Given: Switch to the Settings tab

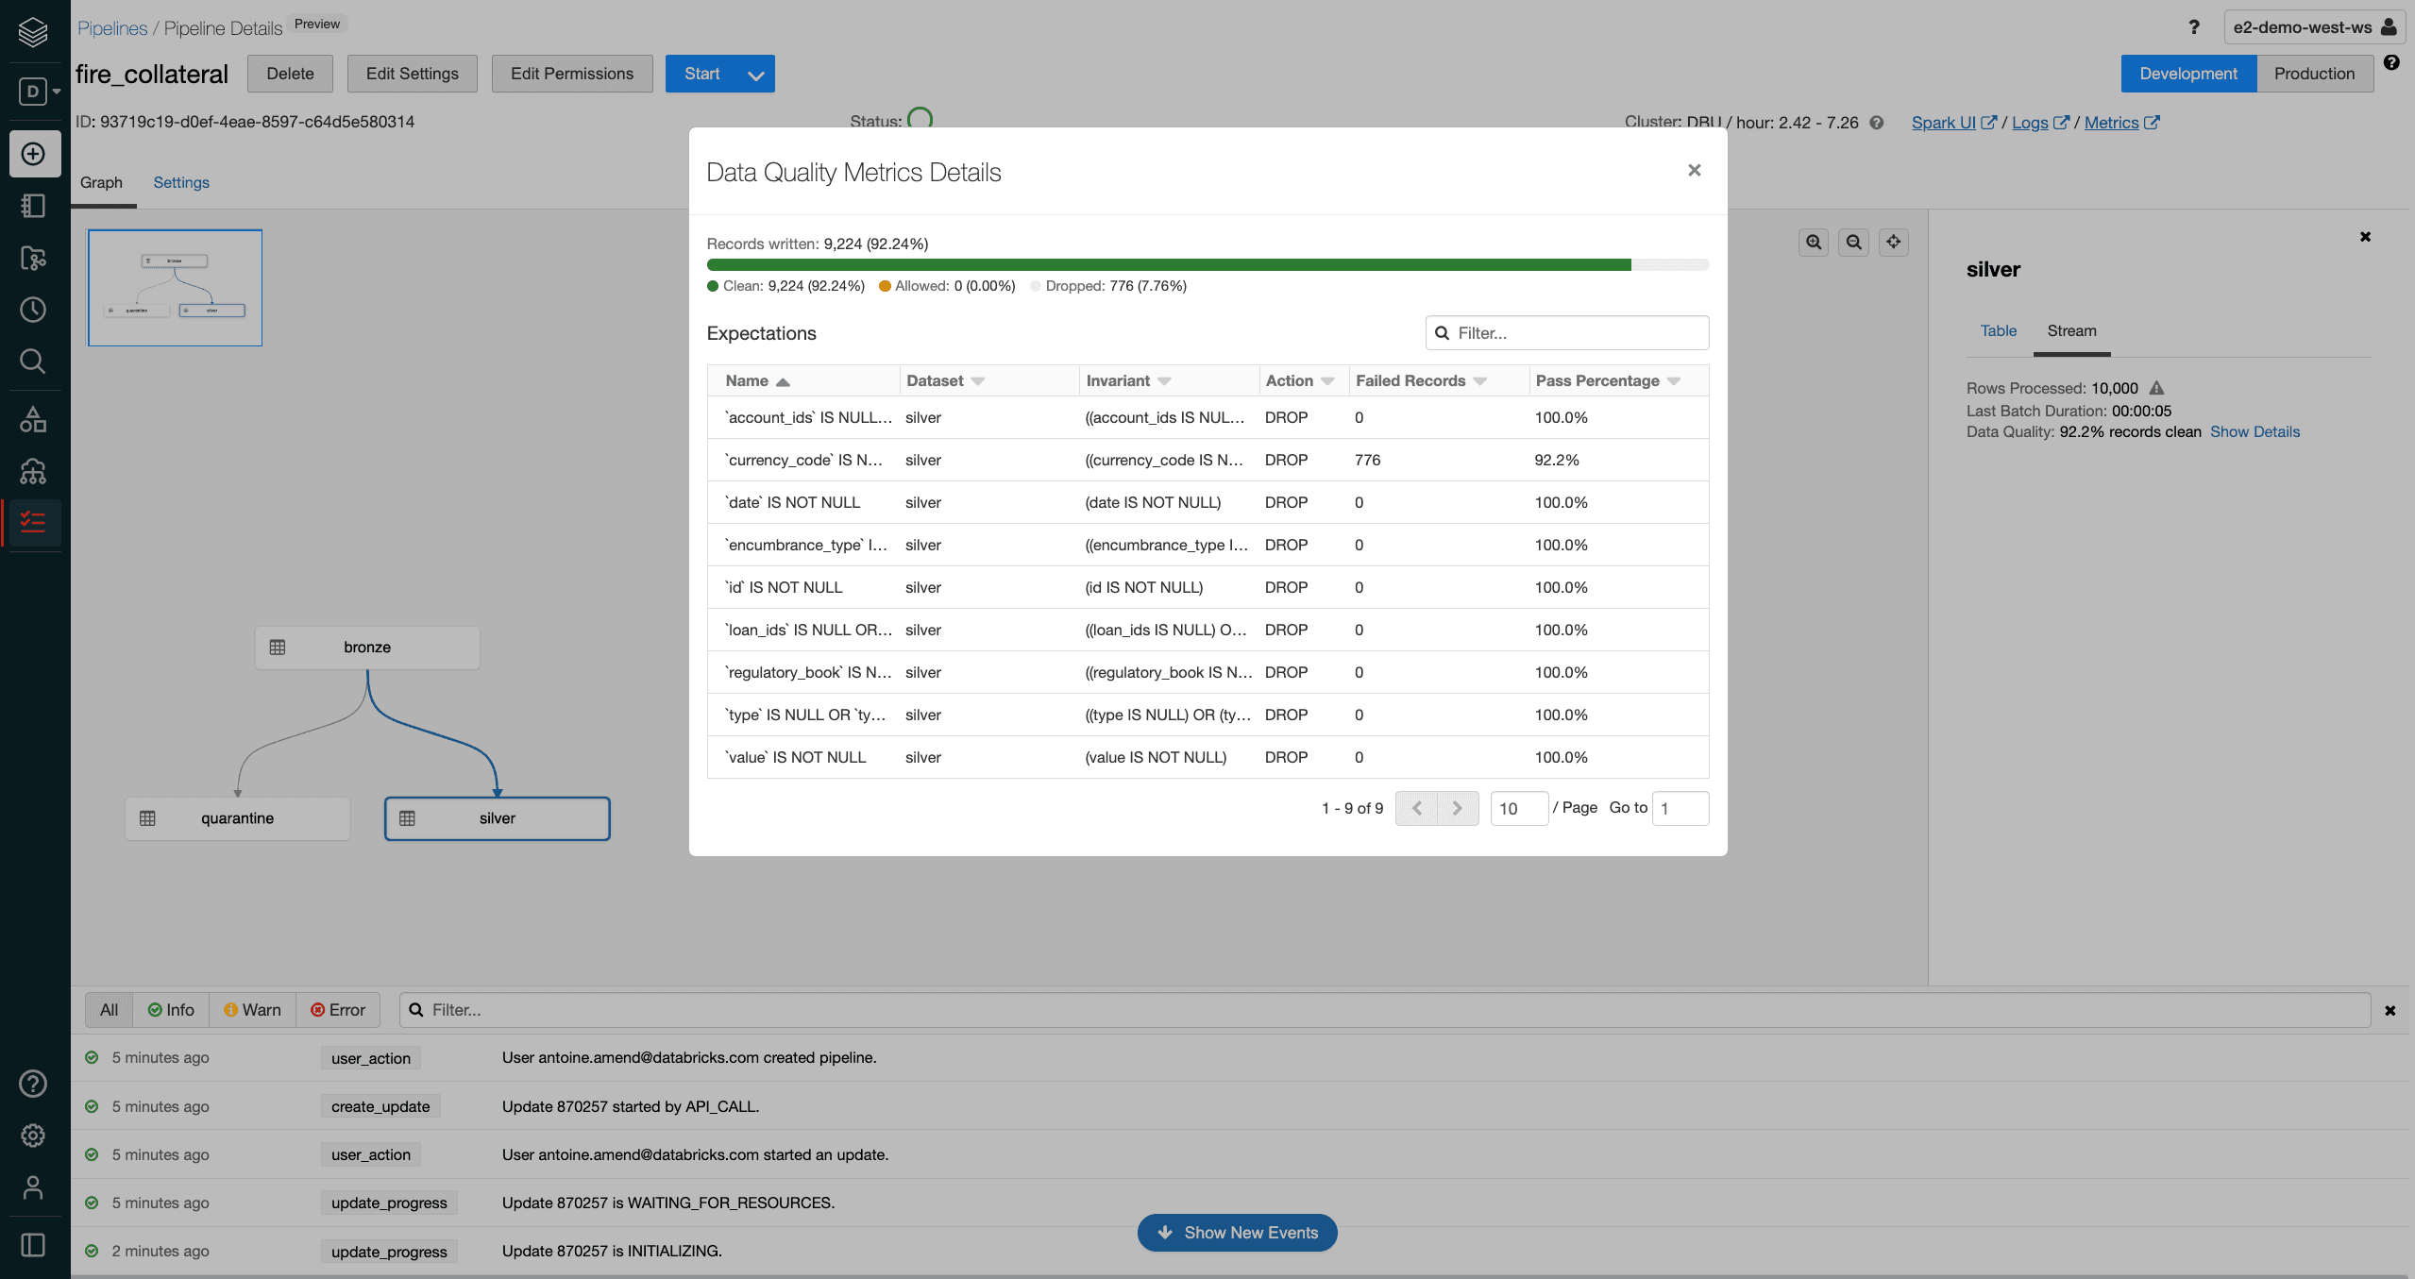Looking at the screenshot, I should coord(181,182).
